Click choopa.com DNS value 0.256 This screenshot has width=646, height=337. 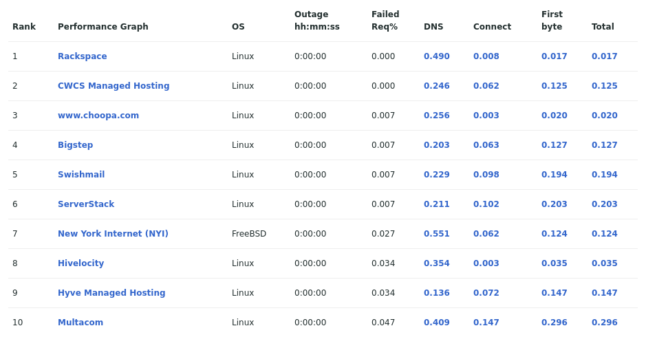click(x=437, y=116)
